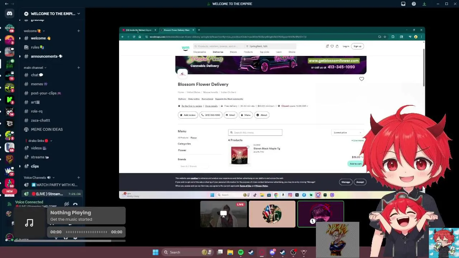Create channel in welcome category plus icon
Screen dimensions: 459x258
79,31
